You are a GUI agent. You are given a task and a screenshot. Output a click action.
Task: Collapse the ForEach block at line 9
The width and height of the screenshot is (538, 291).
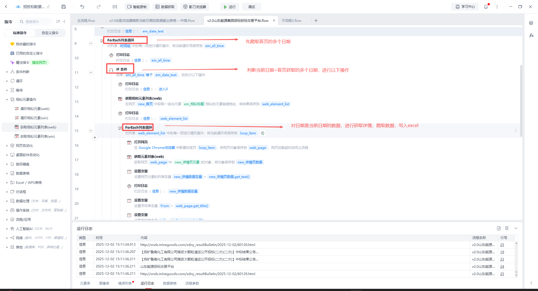pyautogui.click(x=91, y=43)
